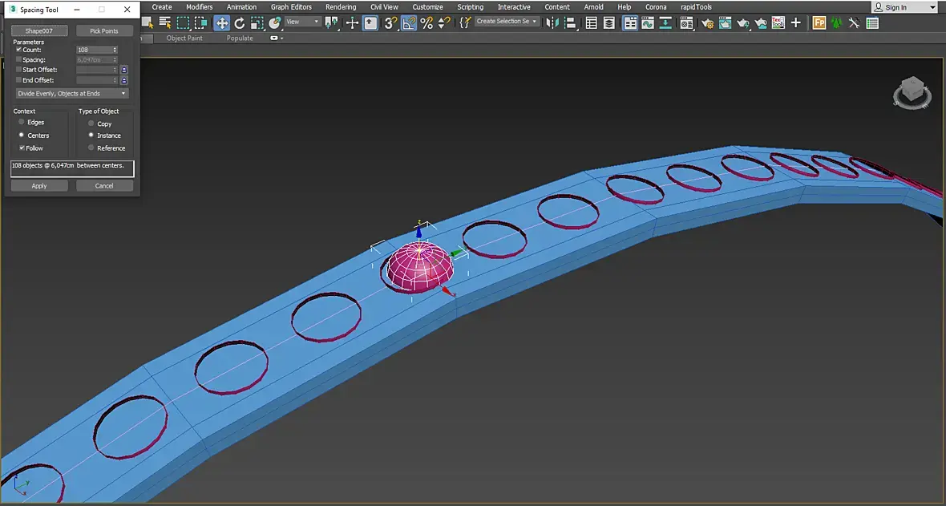
Task: Activate the Rotate tool
Action: [240, 23]
